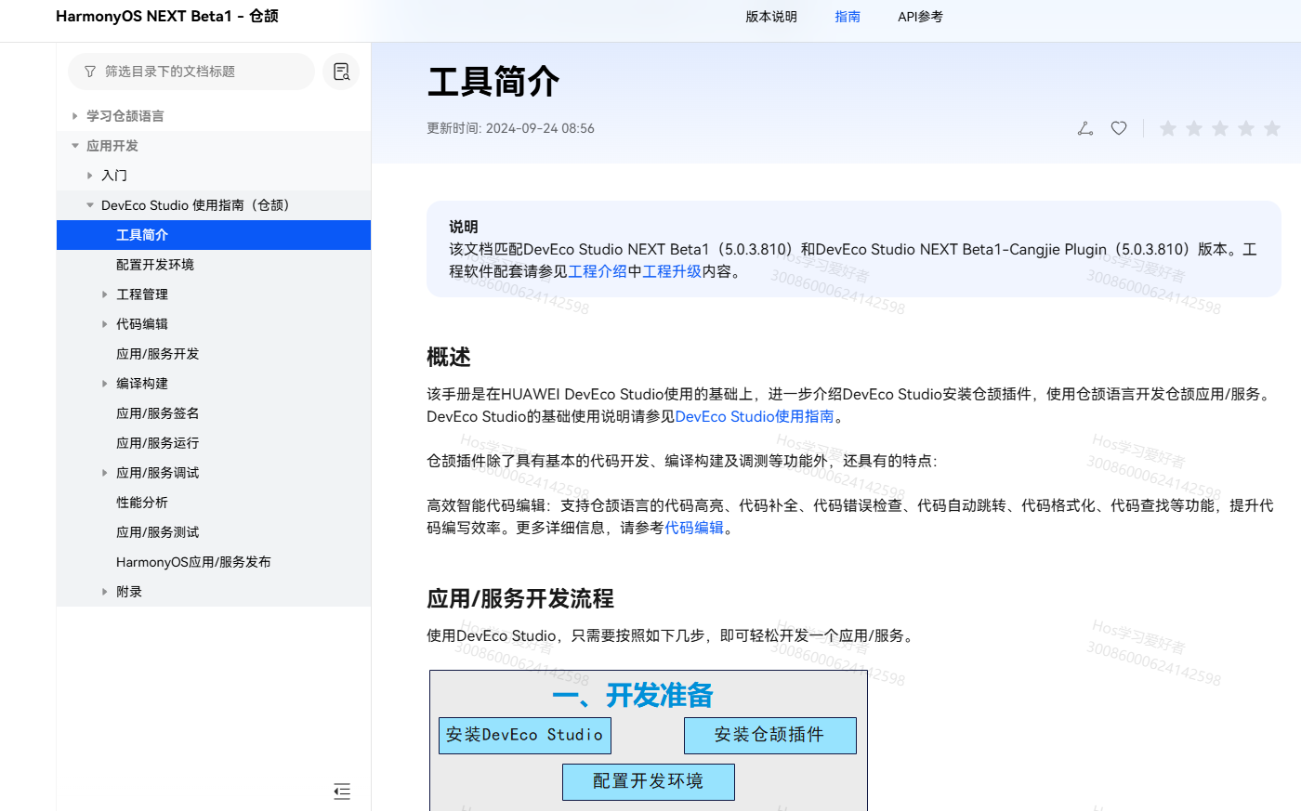Open 应用/服务开发 in the sidebar

pyautogui.click(x=158, y=354)
